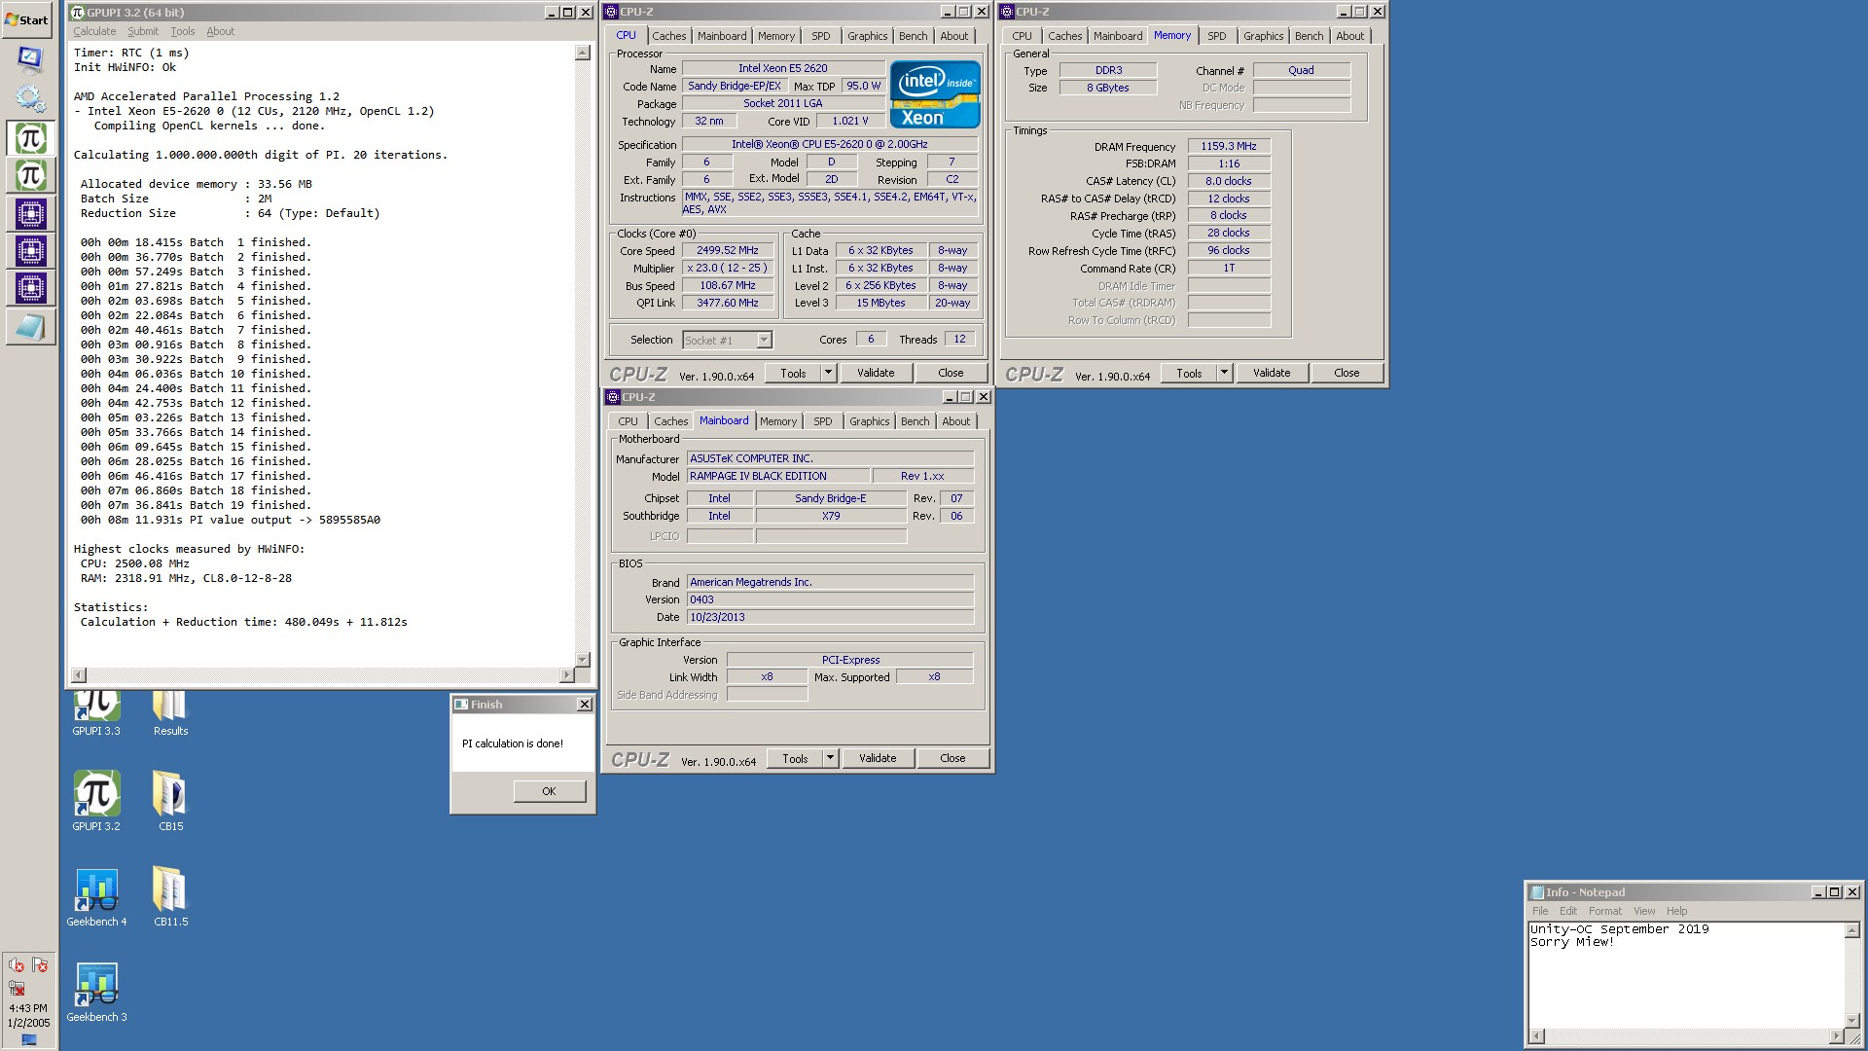This screenshot has height=1051, width=1868.
Task: Click the Memory CPU-Z window title icon
Action: 1007,12
